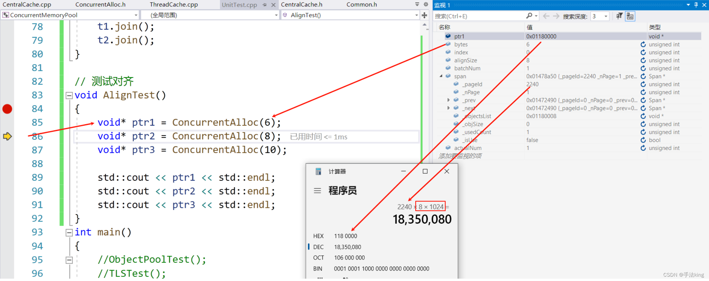Viewport: 709px width, 281px height.
Task: Go to next search result arrow
Action: (556, 16)
